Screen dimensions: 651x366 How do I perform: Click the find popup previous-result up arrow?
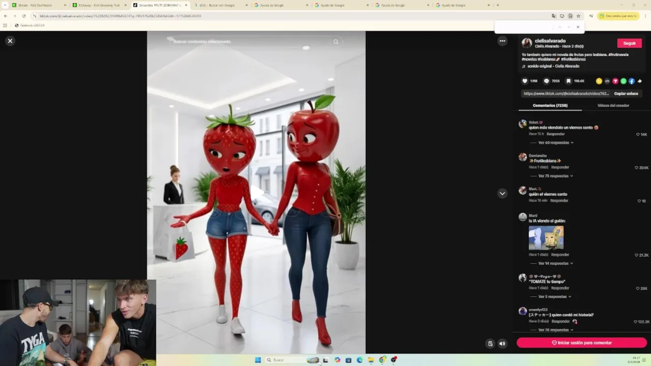point(559,27)
